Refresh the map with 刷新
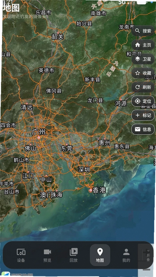Image resolution: width=156 pixels, height=277 pixels. [143, 87]
